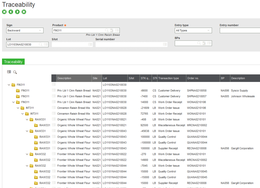Open the Entry type dropdown showing All Types
Image resolution: width=260 pixels, height=188 pixels.
pos(193,30)
